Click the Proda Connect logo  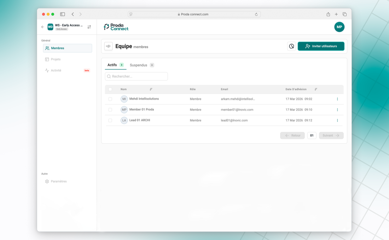click(x=116, y=27)
